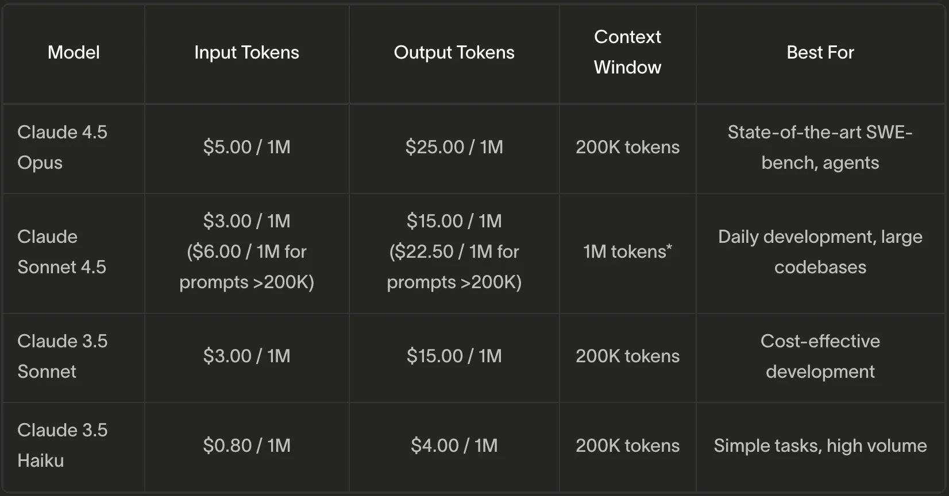This screenshot has width=949, height=496.
Task: Select the Claude 3.5 Haiku model cell
Action: 62,445
